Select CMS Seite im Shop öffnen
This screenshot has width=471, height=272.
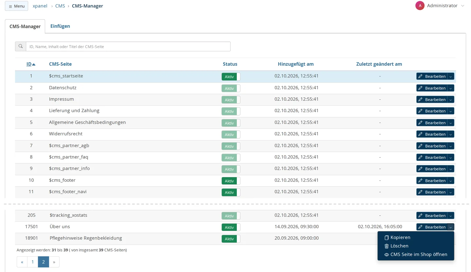pos(416,255)
